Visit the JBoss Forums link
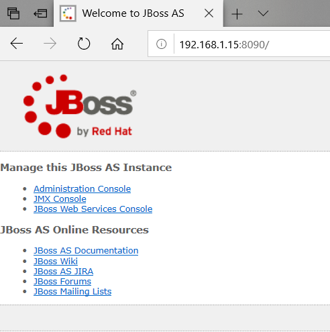 62,282
